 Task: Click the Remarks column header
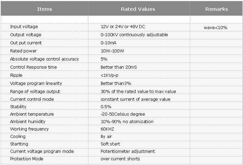coord(217,9)
